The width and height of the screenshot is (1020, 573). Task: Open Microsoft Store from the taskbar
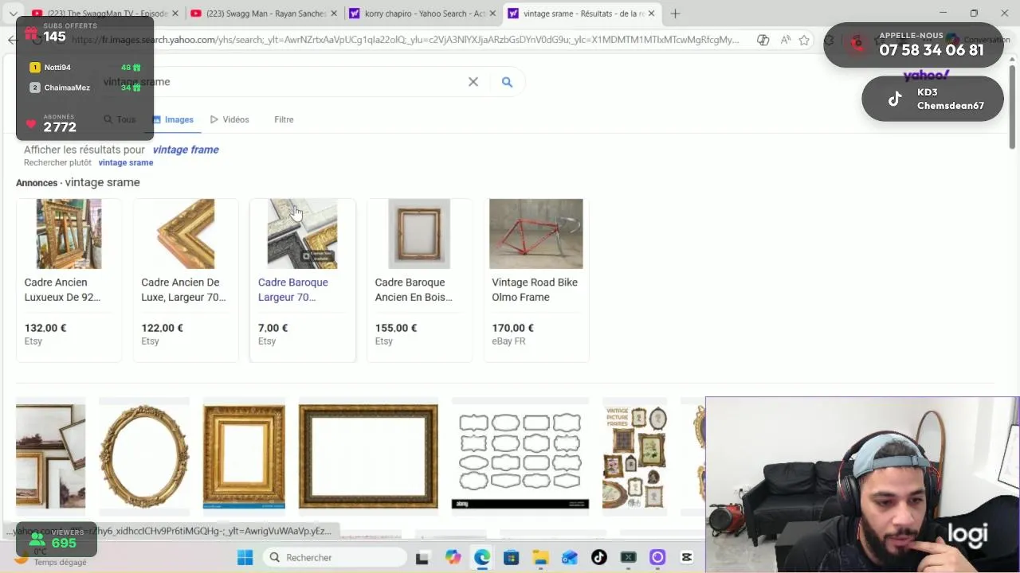coord(511,557)
